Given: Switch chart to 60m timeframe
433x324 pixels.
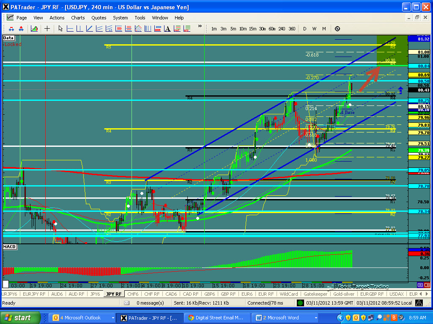Looking at the screenshot, I should (x=272, y=29).
